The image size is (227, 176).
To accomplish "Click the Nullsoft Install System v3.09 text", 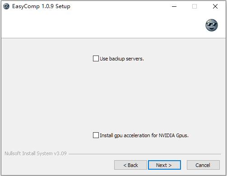I will pos(36,153).
